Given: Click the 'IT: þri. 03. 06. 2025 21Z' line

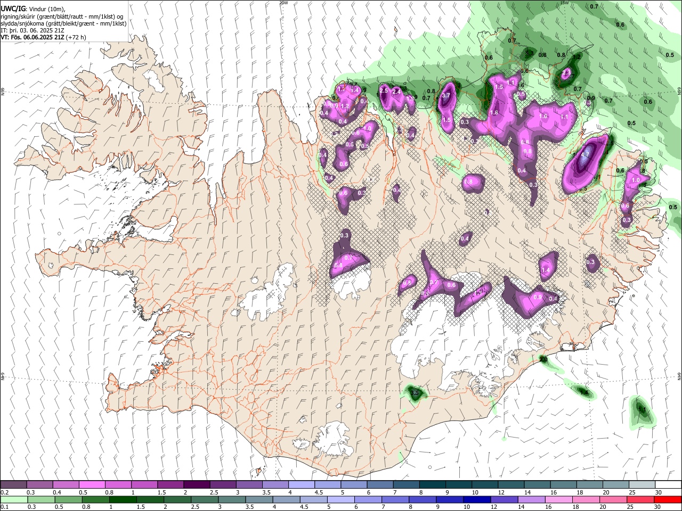Looking at the screenshot, I should pyautogui.click(x=33, y=30).
